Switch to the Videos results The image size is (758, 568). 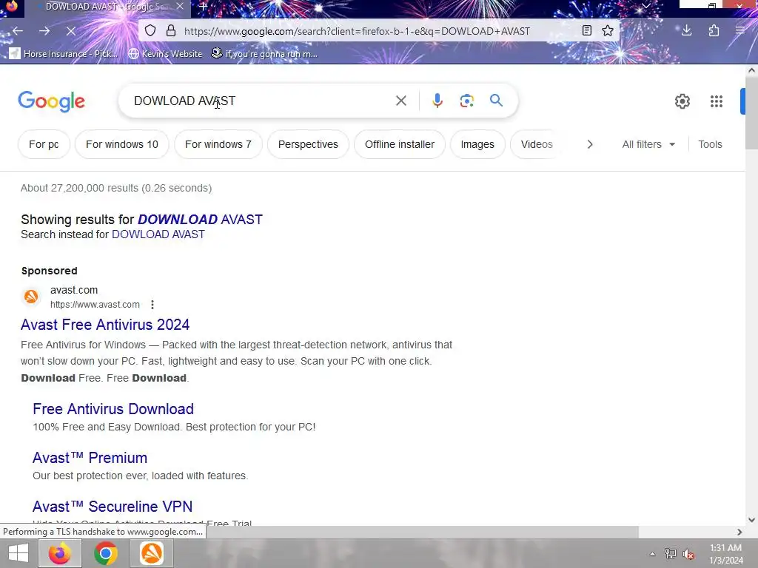(x=537, y=144)
